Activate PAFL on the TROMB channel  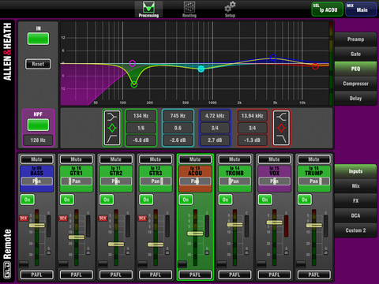[235, 275]
